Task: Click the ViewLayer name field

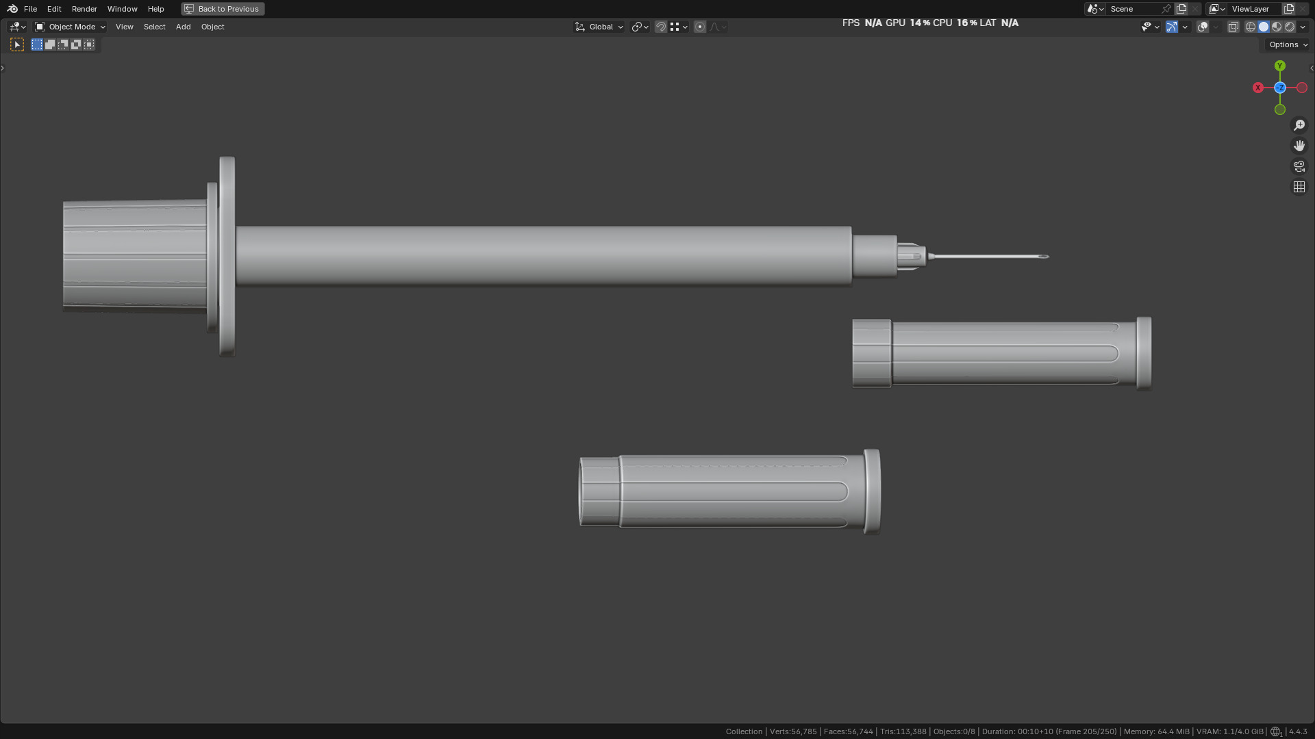Action: pos(1255,9)
